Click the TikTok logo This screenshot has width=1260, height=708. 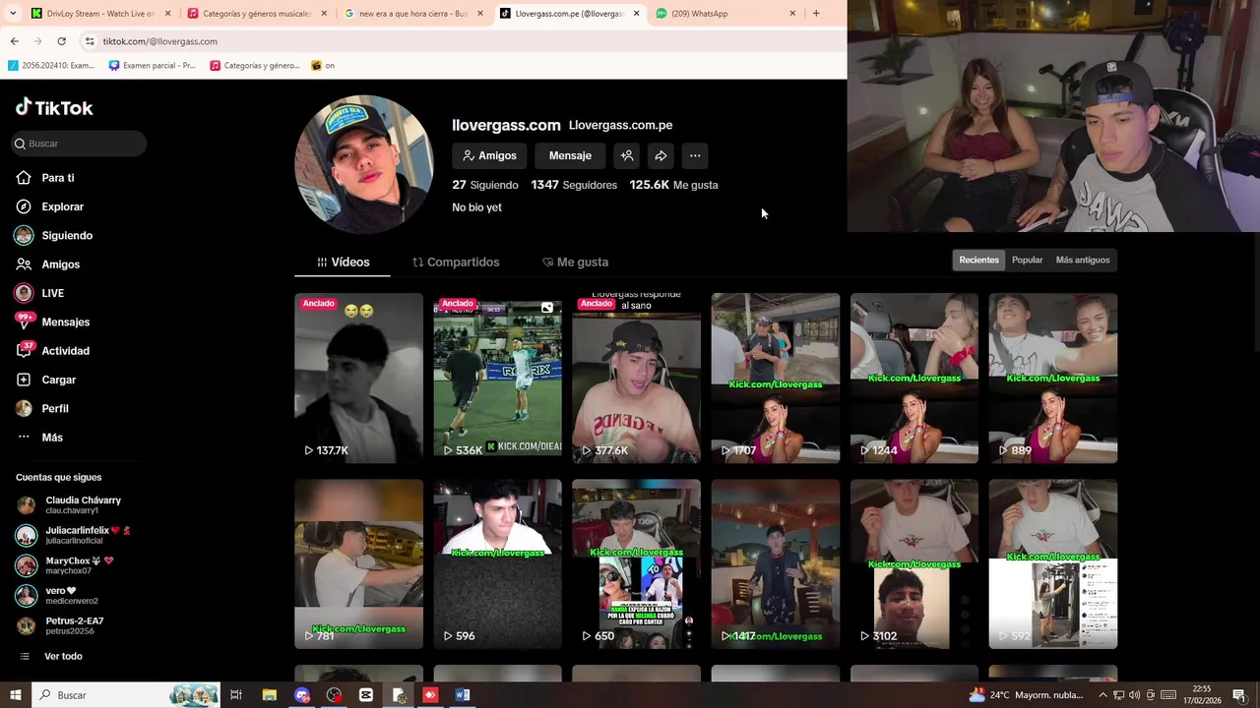coord(54,107)
